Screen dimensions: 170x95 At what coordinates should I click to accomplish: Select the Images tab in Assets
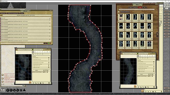140,7
